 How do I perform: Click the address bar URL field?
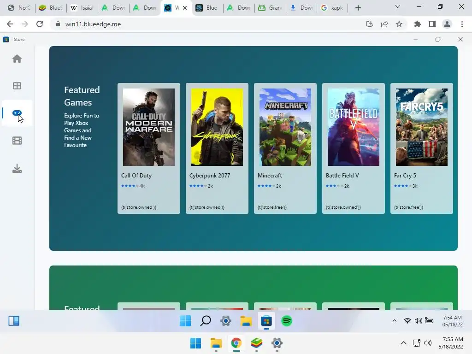click(x=208, y=24)
